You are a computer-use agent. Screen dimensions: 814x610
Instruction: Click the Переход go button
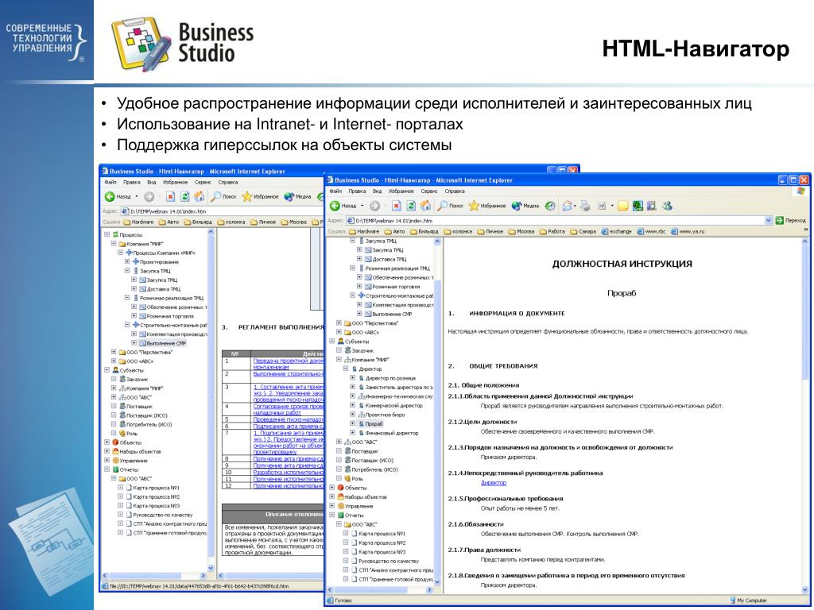[791, 221]
